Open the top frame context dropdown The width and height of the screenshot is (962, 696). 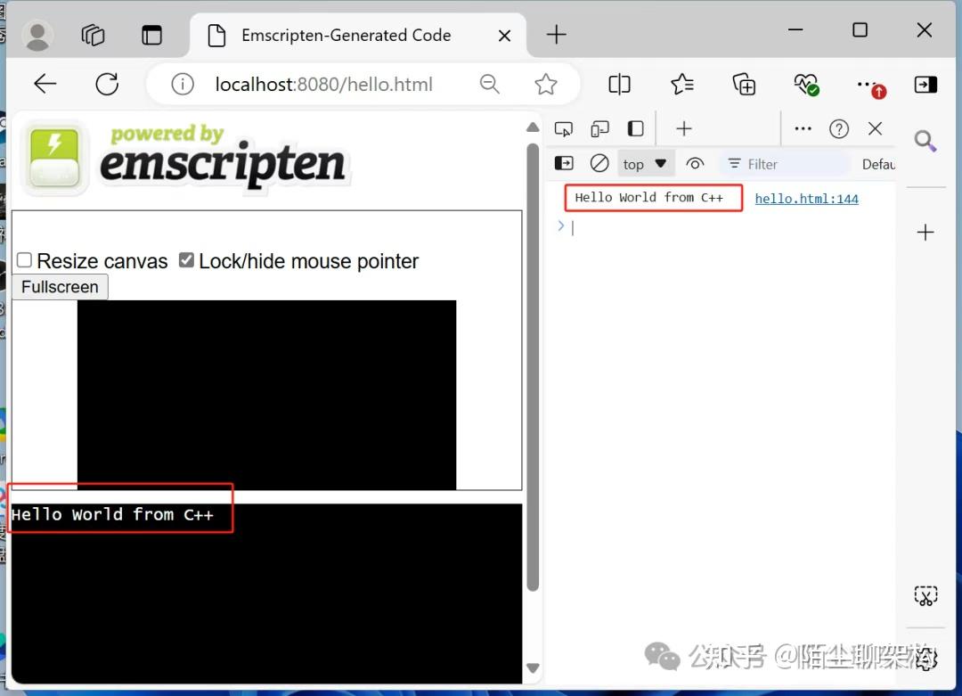click(643, 163)
